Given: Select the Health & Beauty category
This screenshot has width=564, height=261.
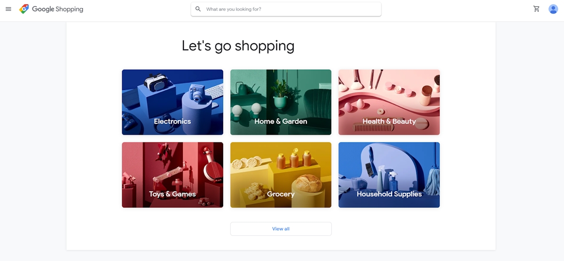Looking at the screenshot, I should tap(389, 102).
